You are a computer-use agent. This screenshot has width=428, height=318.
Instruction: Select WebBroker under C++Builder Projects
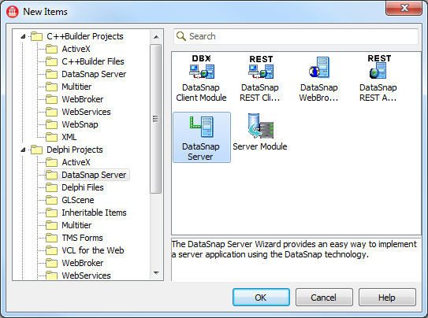(x=83, y=99)
